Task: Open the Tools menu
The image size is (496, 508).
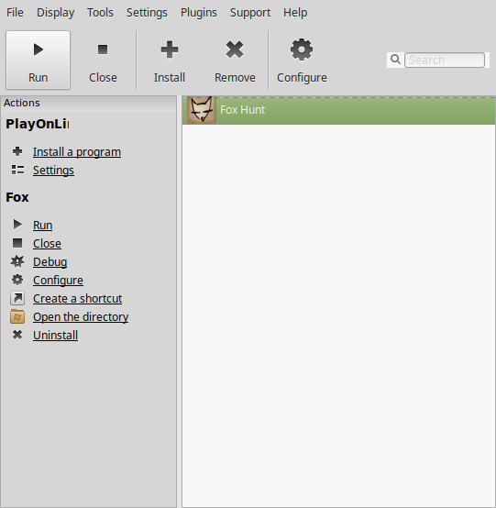Action: pyautogui.click(x=100, y=12)
